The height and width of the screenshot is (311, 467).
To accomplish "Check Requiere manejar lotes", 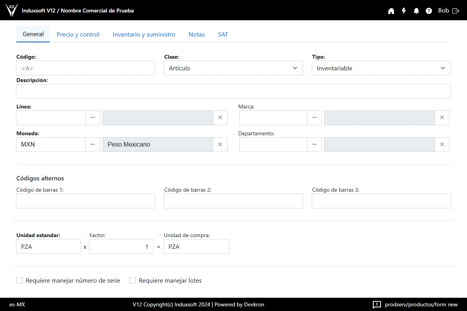I will (x=133, y=280).
